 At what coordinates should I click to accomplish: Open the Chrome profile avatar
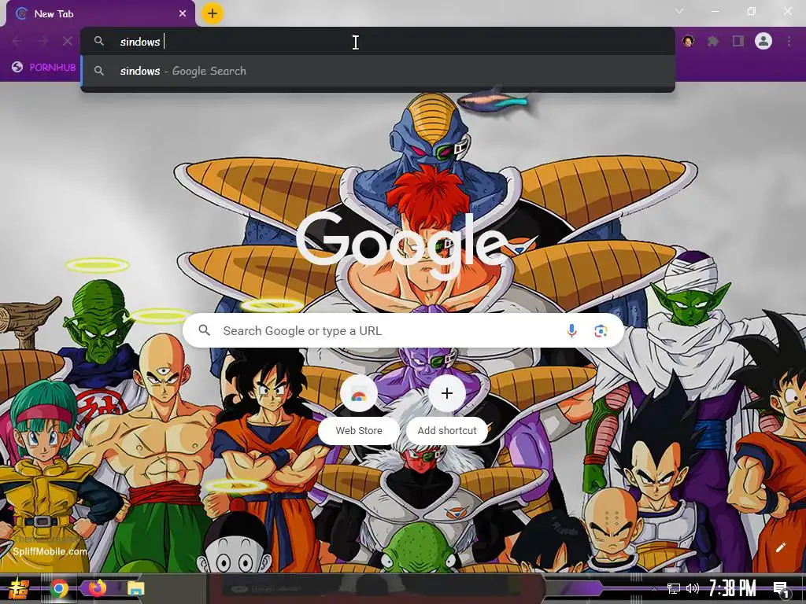[x=763, y=41]
